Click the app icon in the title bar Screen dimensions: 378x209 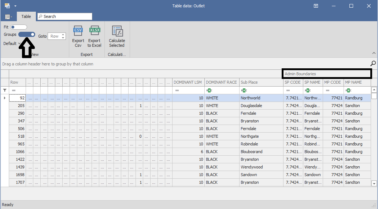pos(7,6)
